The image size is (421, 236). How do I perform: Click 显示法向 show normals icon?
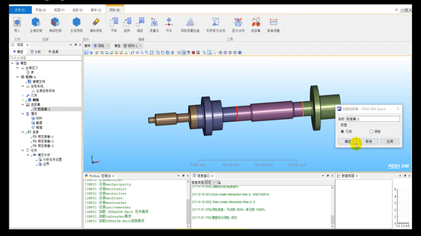238,22
